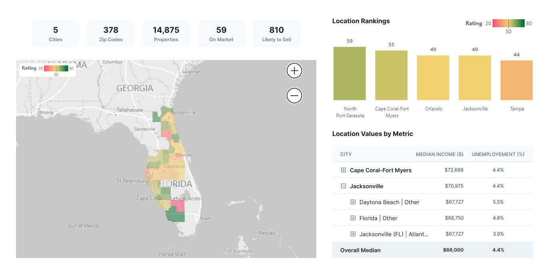This screenshot has height=274, width=549.
Task: Zoom in on the map with plus button
Action: pyautogui.click(x=294, y=71)
